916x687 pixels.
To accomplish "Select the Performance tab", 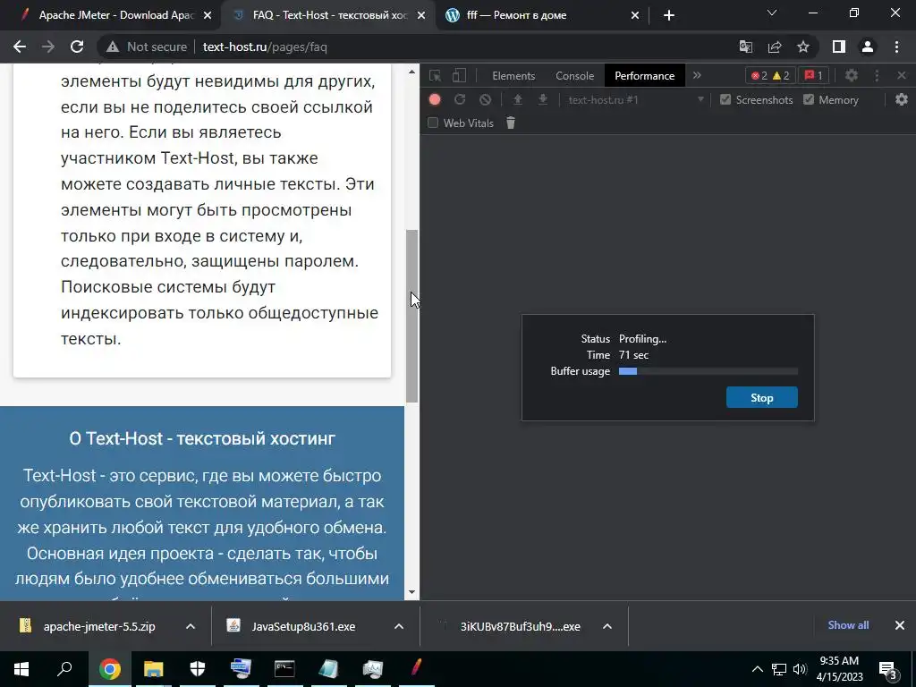I will pos(644,76).
